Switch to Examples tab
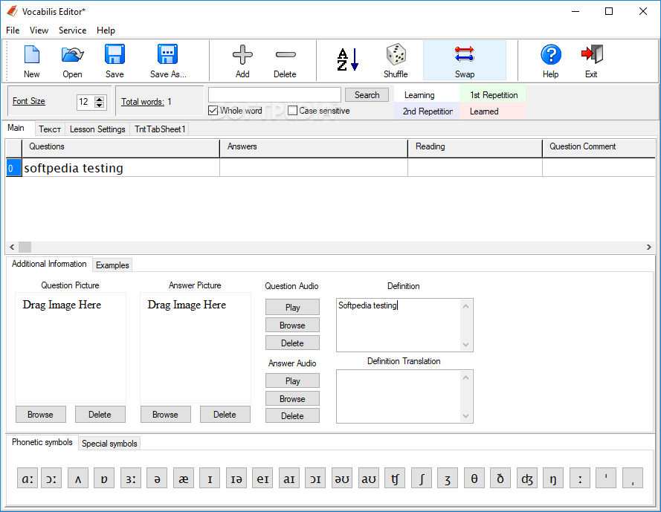Image resolution: width=661 pixels, height=512 pixels. pos(112,265)
